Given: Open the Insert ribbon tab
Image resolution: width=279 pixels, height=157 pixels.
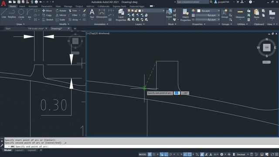Looking at the screenshot, I should tap(22, 6).
